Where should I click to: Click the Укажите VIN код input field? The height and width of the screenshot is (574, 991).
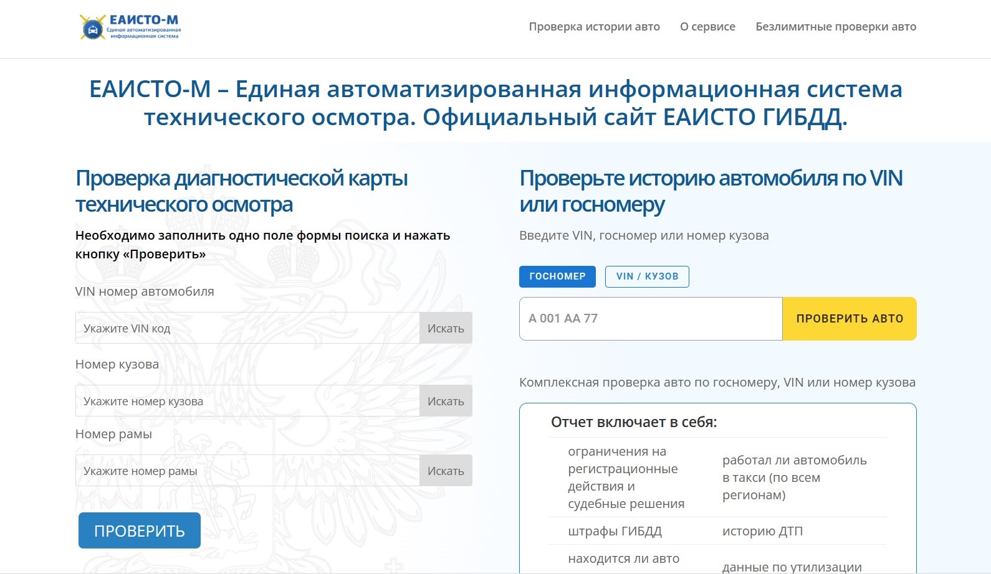tap(247, 328)
